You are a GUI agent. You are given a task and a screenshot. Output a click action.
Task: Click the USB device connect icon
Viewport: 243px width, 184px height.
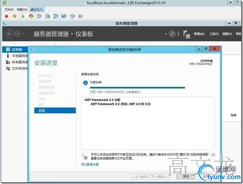click(x=81, y=16)
